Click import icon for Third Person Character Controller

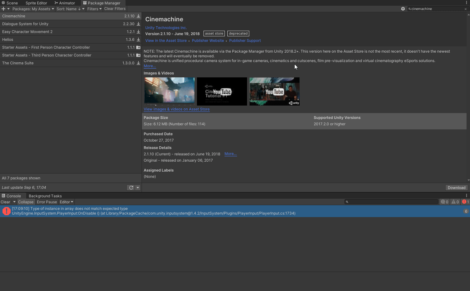click(138, 55)
